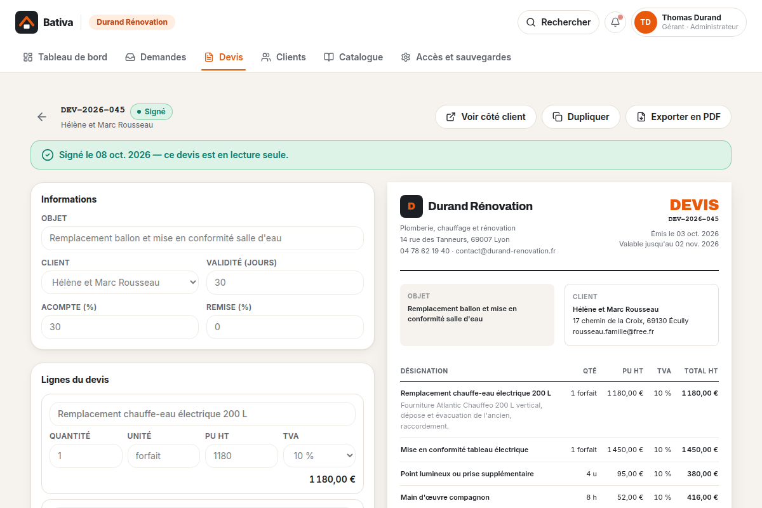Click the 416,00 € total HT cell
Screen dimensions: 762x508
(x=703, y=497)
